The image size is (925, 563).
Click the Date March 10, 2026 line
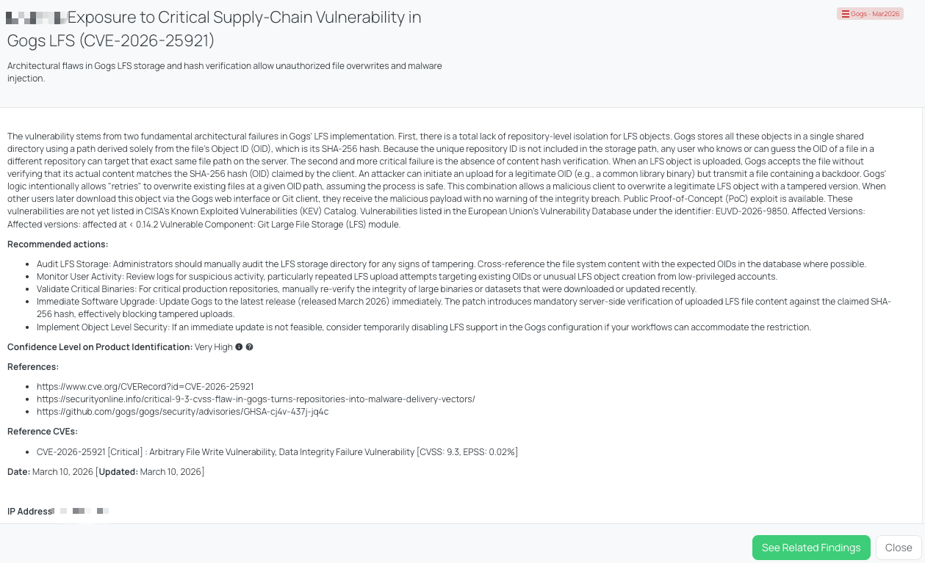coord(106,472)
